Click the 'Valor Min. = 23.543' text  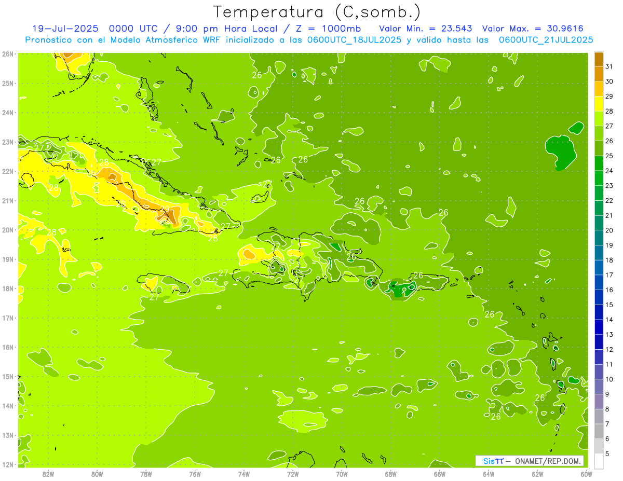(x=426, y=29)
